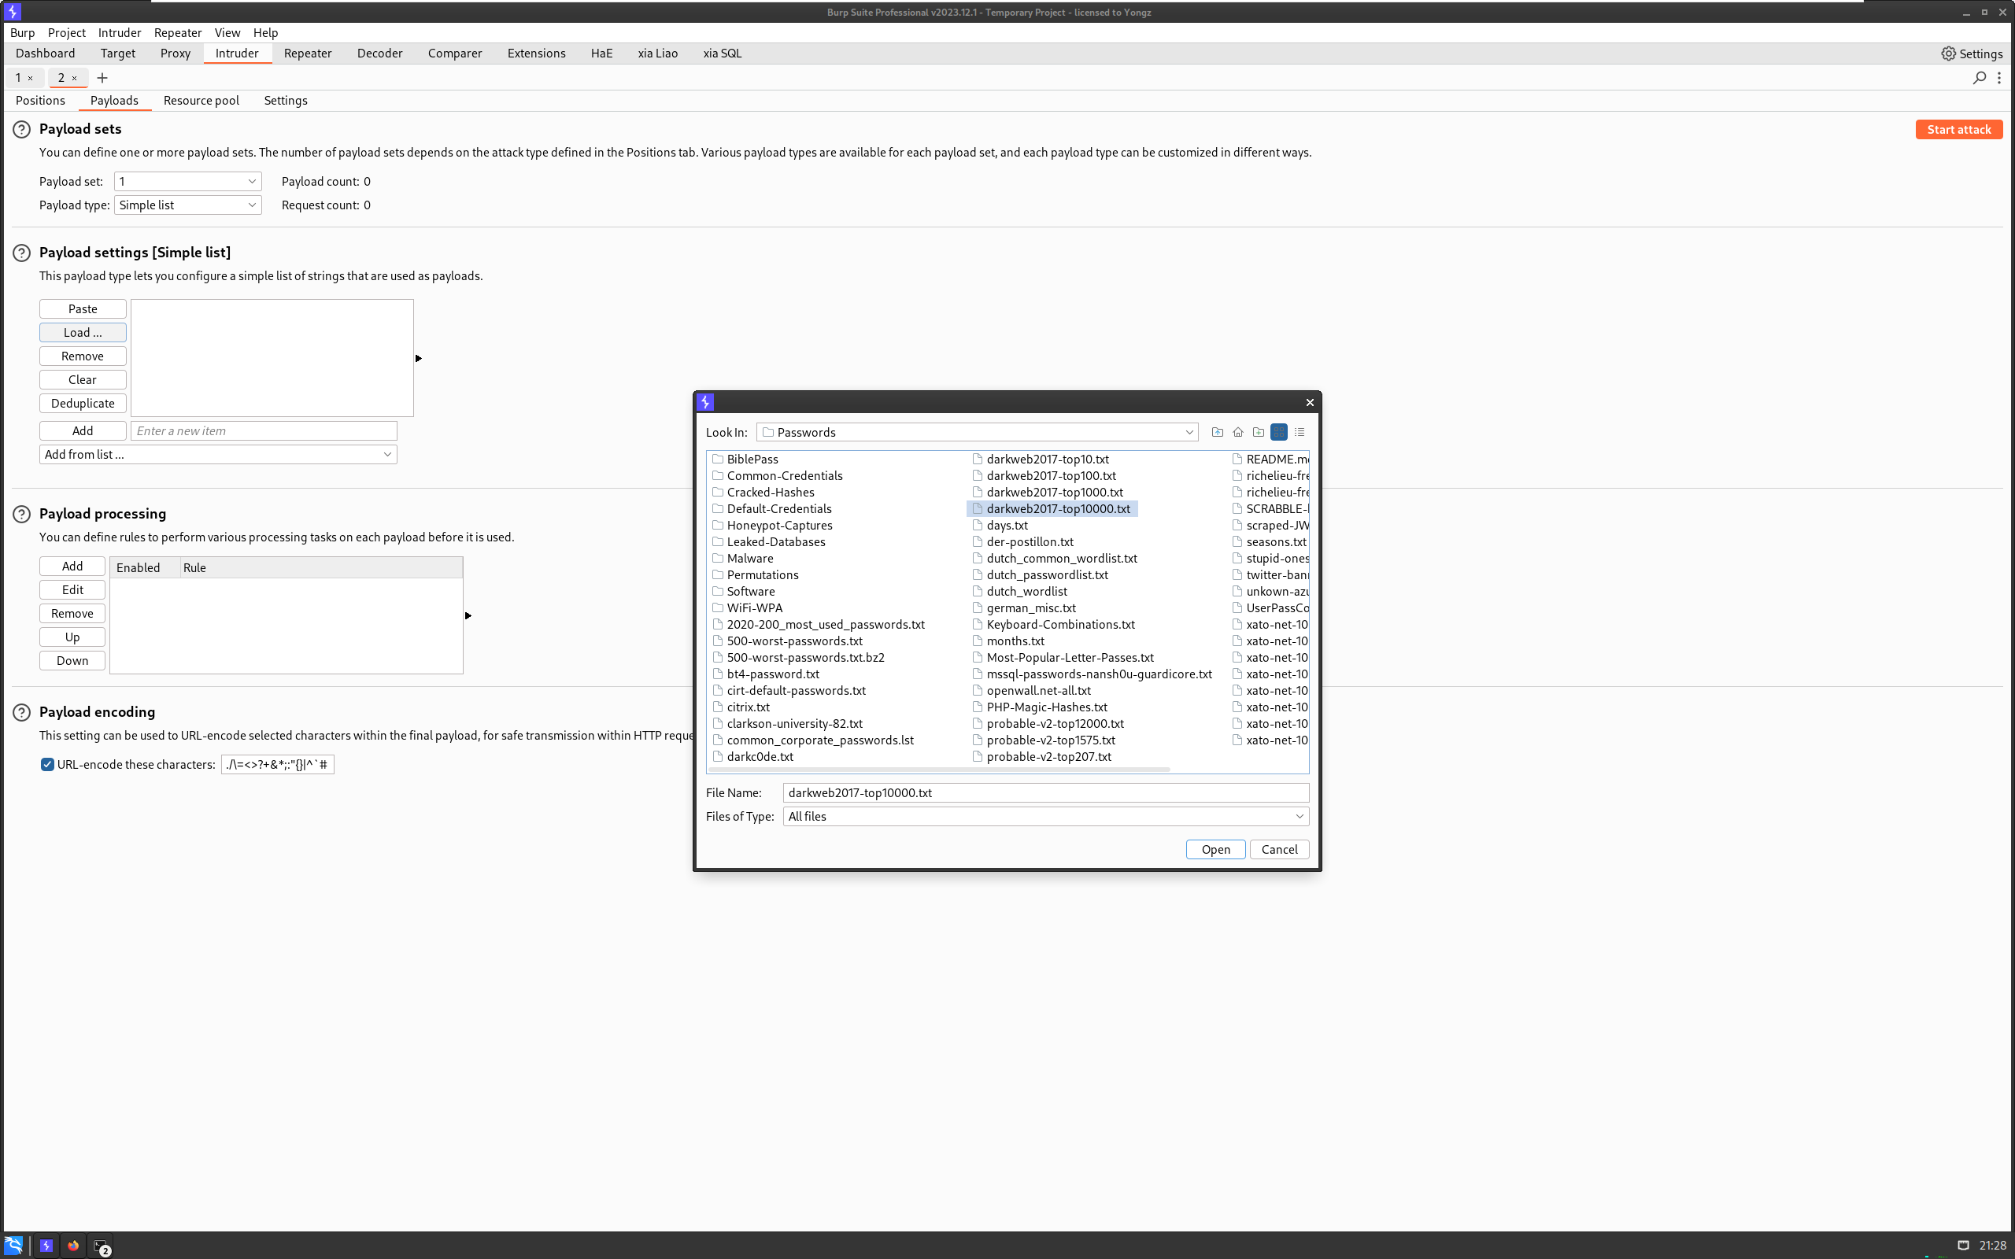
Task: Open the Dashboard main tab
Action: pyautogui.click(x=45, y=54)
